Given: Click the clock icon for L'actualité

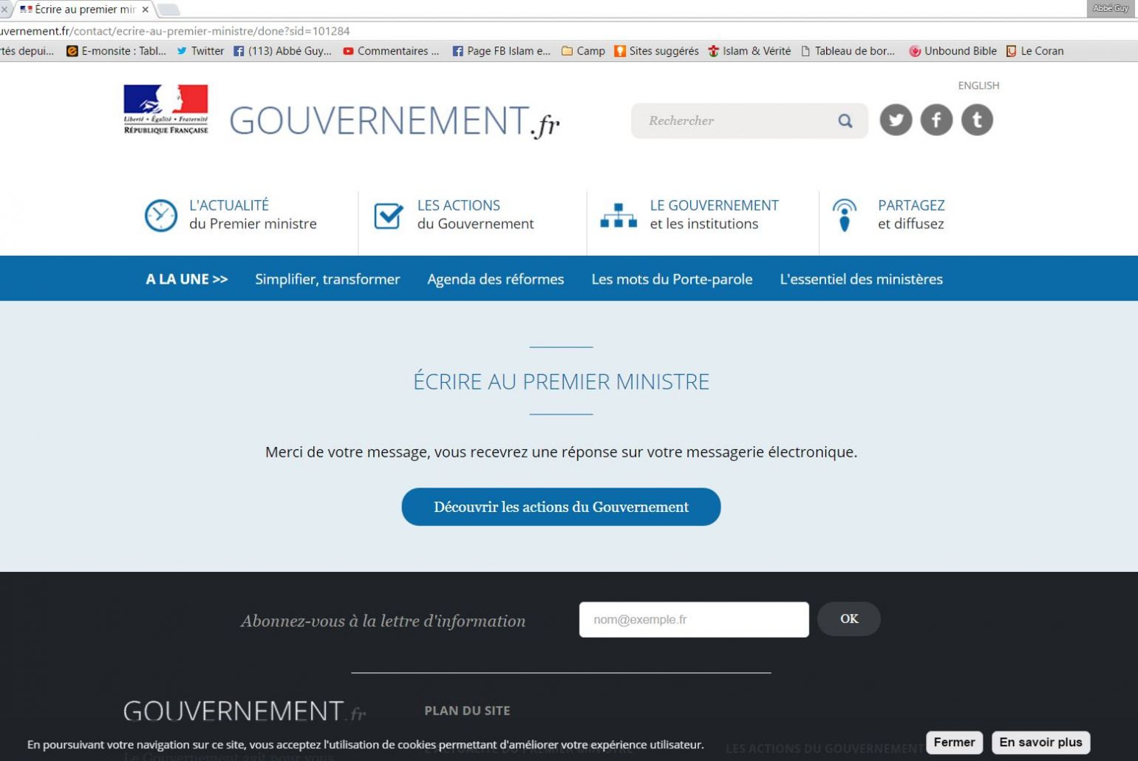Looking at the screenshot, I should click(x=160, y=216).
